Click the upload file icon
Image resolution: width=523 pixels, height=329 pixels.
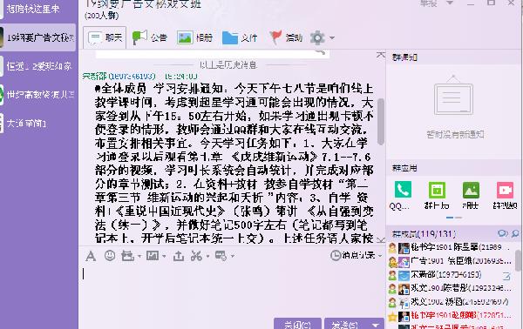179,256
